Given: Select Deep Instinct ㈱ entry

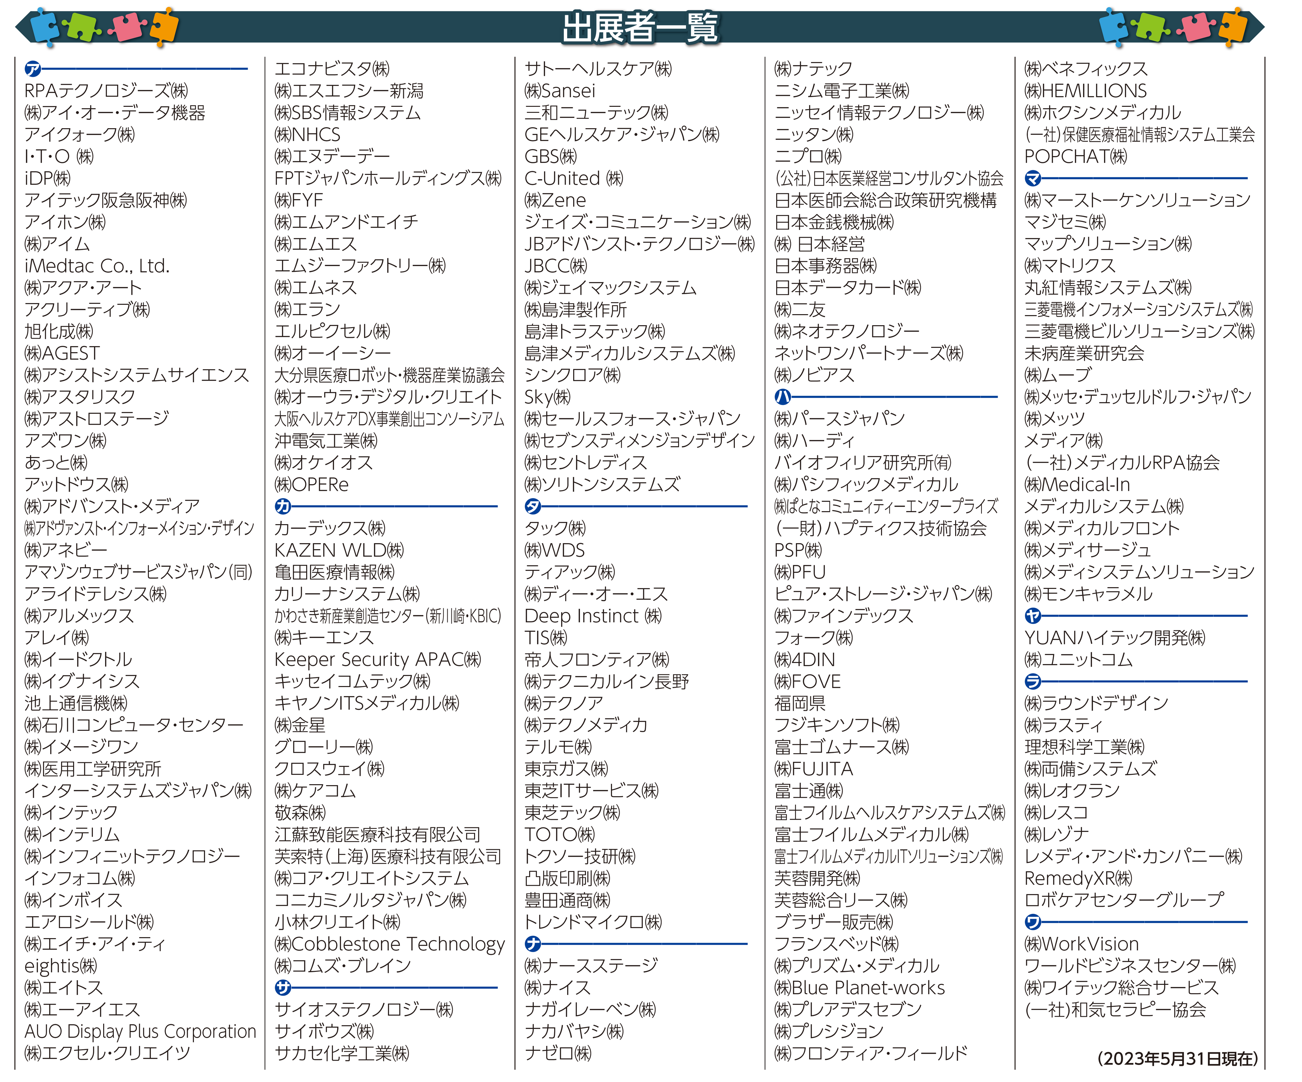Looking at the screenshot, I should click(x=593, y=616).
